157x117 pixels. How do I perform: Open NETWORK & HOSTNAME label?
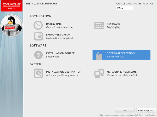[x=122, y=72]
